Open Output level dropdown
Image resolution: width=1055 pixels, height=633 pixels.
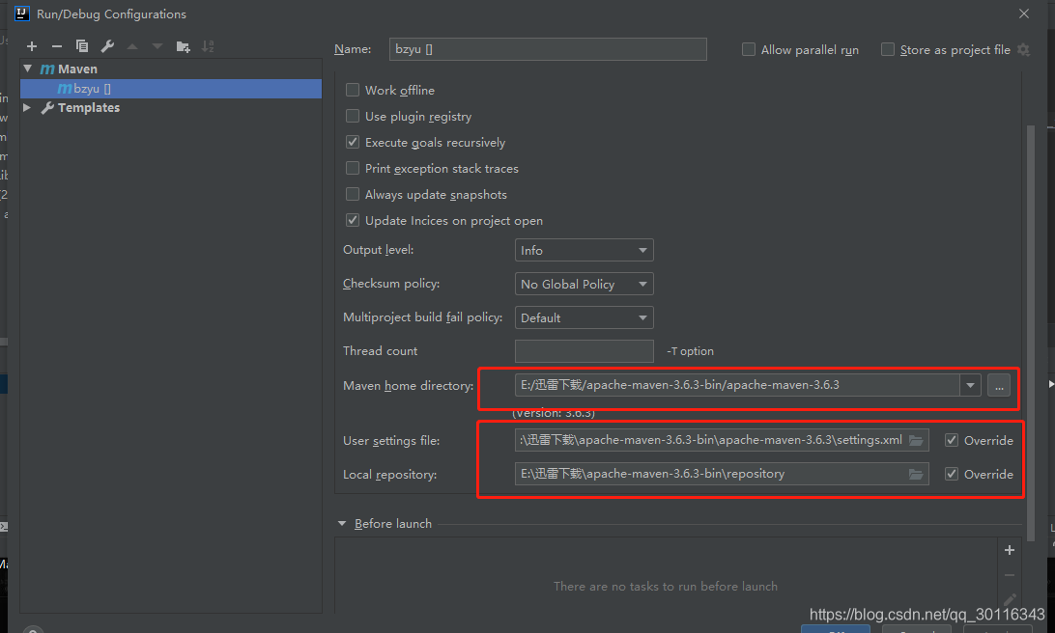(584, 250)
